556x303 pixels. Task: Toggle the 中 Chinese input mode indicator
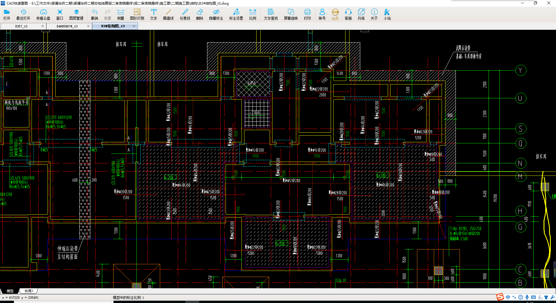pyautogui.click(x=508, y=297)
